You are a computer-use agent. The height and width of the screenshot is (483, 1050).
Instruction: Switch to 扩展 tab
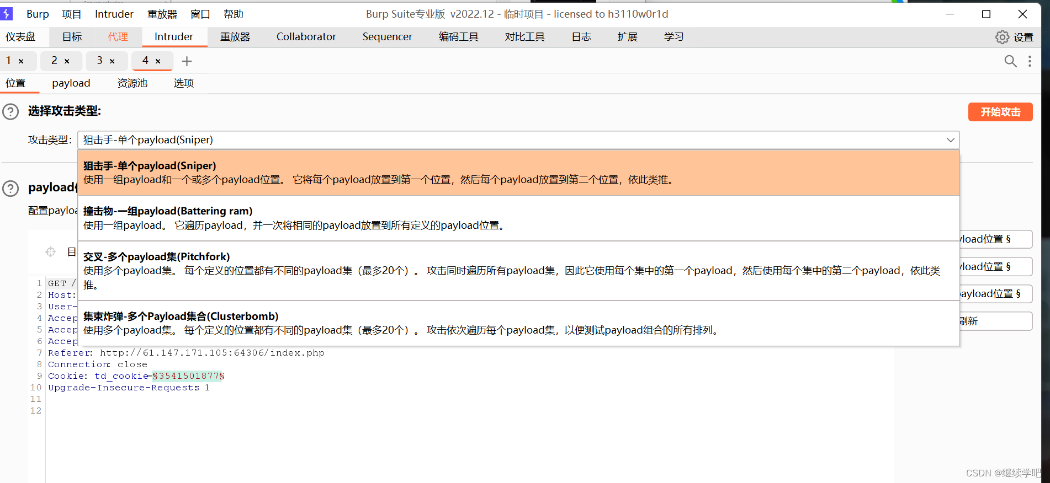pos(628,37)
